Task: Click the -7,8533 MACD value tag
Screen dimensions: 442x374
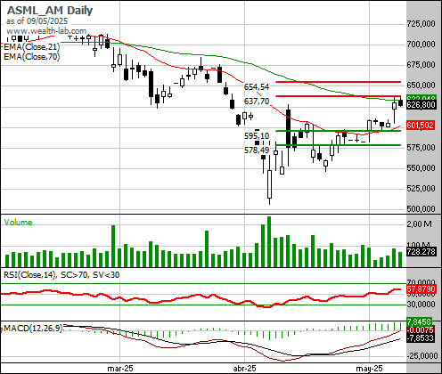Action: [420, 338]
